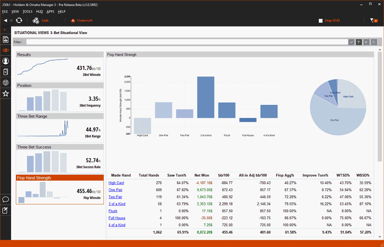This screenshot has height=247, width=384.
Task: Open the Cash game type selector
Action: pyautogui.click(x=41, y=20)
